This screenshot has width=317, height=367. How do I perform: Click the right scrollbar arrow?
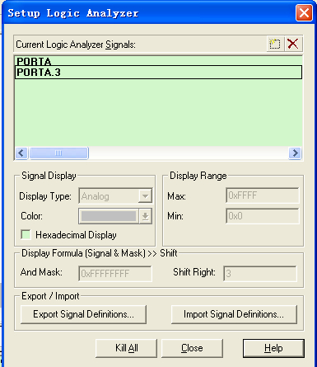[x=295, y=153]
